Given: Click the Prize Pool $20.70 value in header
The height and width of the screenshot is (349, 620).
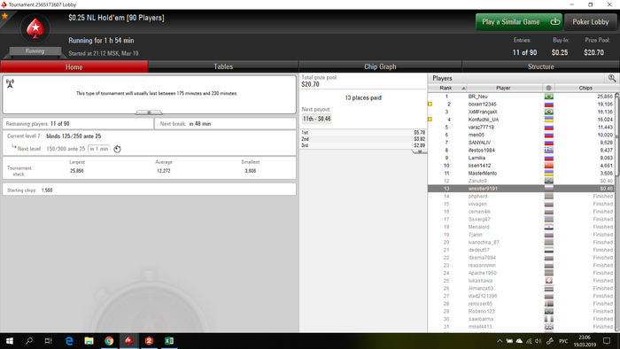Looking at the screenshot, I should pos(593,52).
